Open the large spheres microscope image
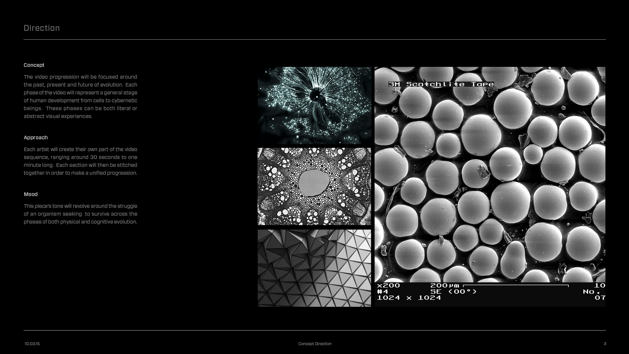Screen dimensions: 629x354 pos(490,187)
